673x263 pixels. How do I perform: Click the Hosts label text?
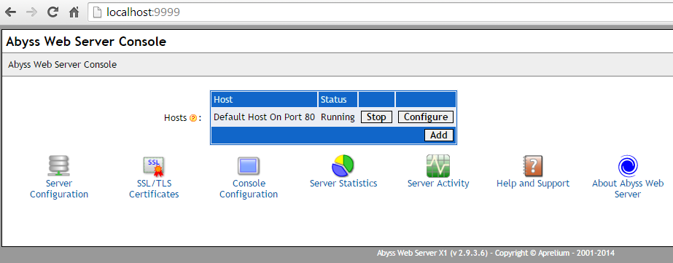pos(176,118)
